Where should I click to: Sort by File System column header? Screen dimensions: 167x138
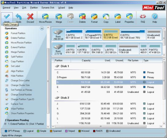click(133, 60)
